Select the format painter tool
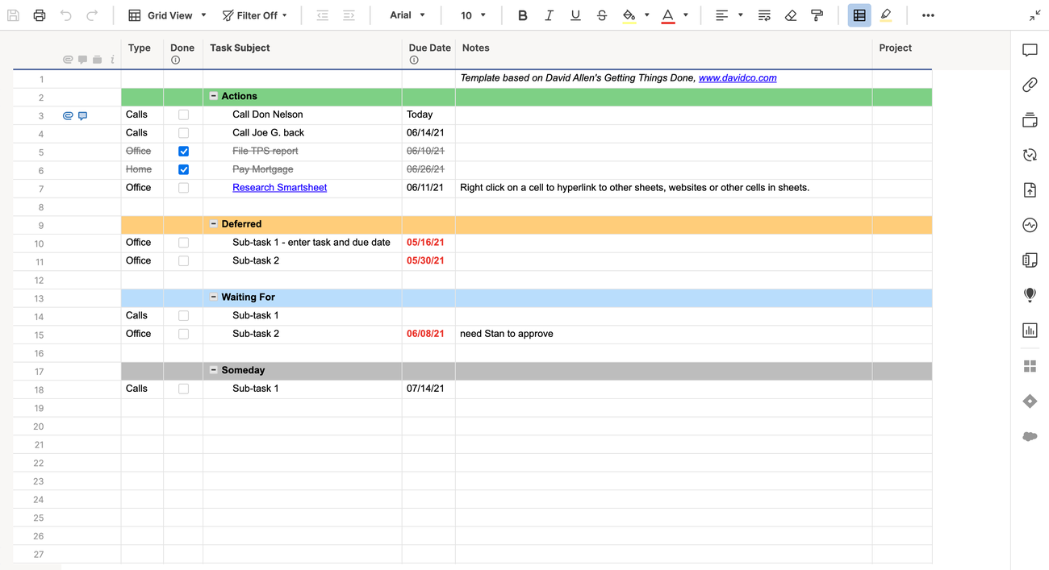The height and width of the screenshot is (570, 1049). pos(817,15)
